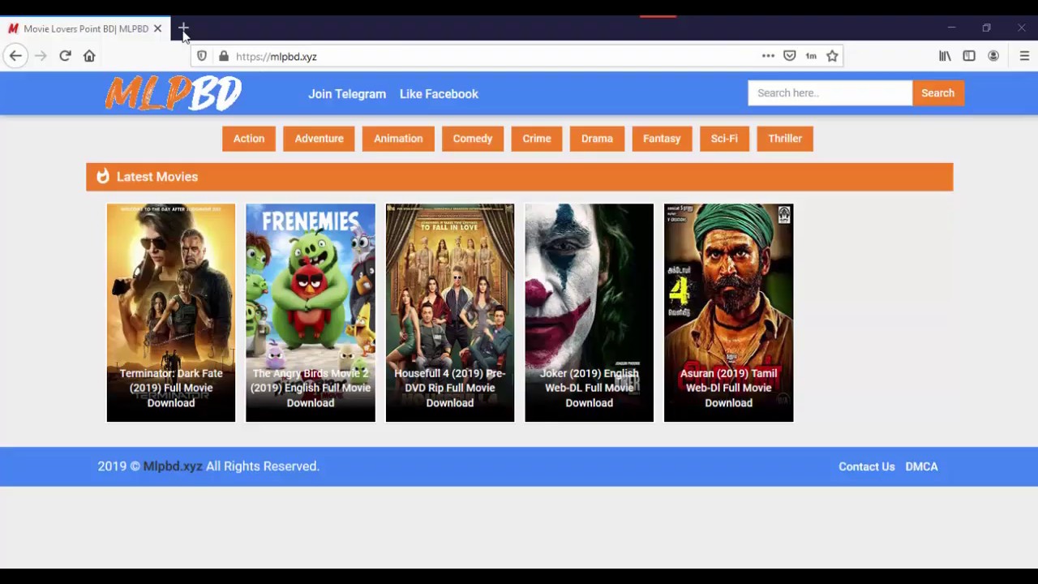Open the Like Facebook link

[x=439, y=94]
